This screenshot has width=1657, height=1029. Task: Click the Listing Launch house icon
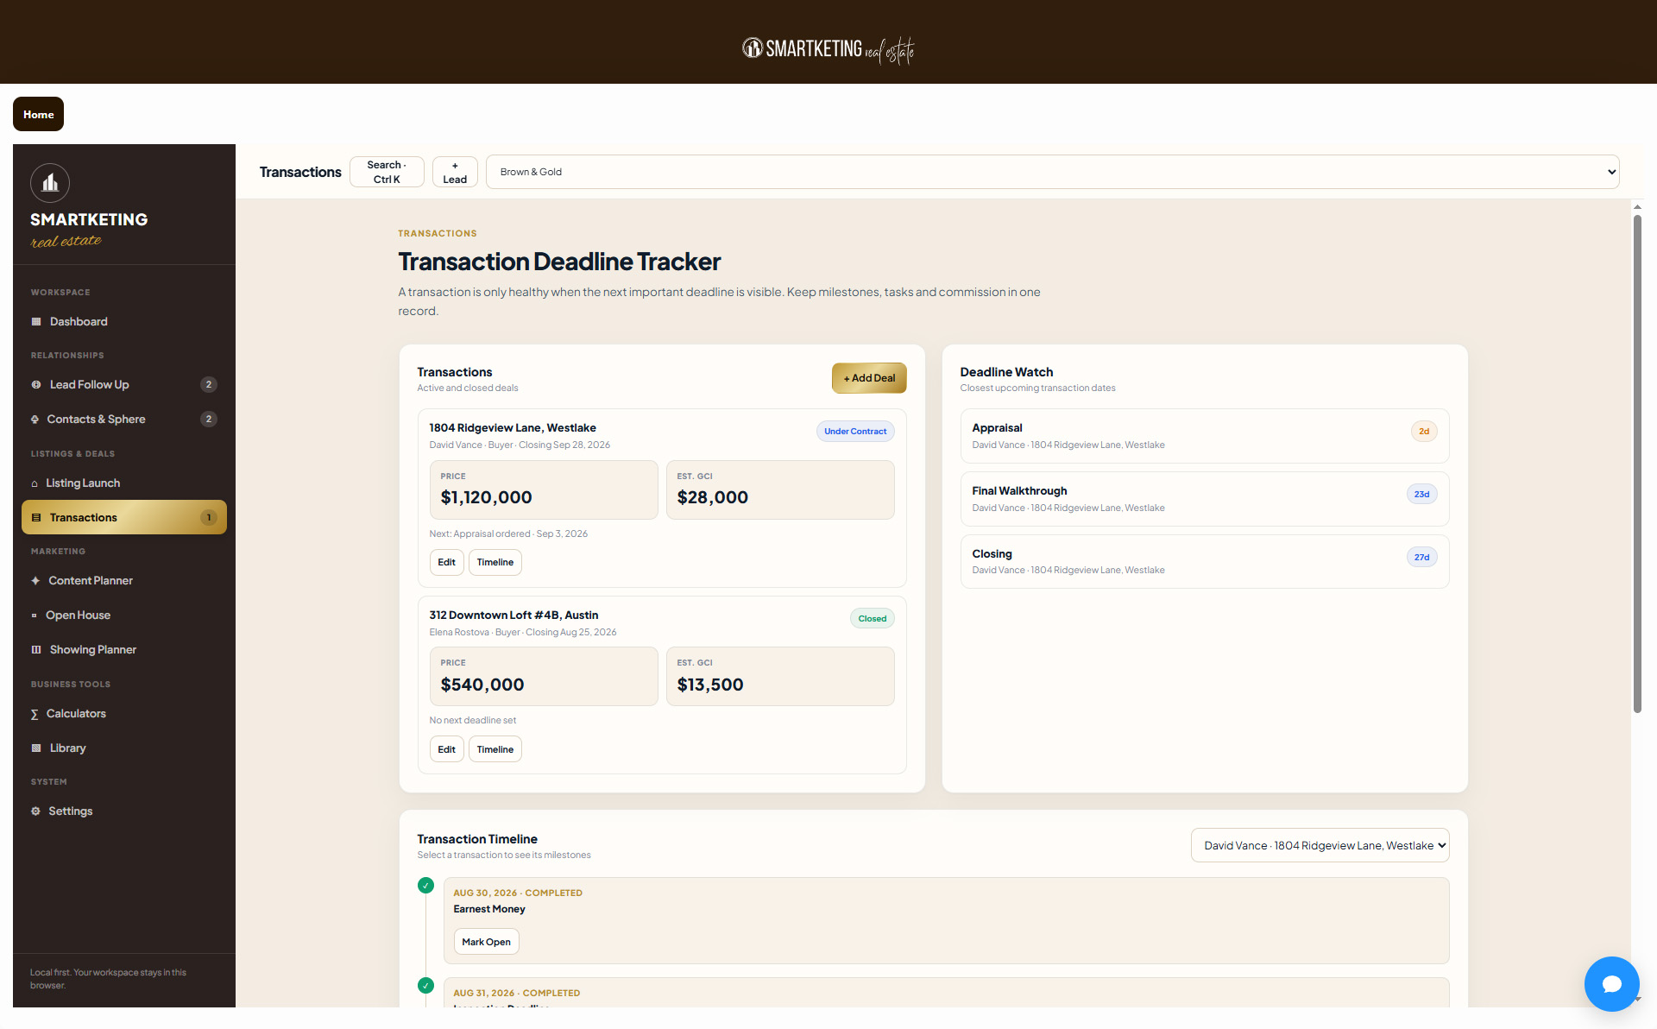[35, 483]
